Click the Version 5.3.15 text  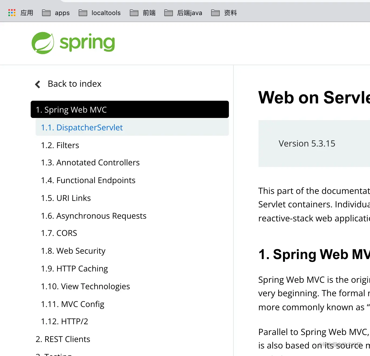tap(307, 144)
